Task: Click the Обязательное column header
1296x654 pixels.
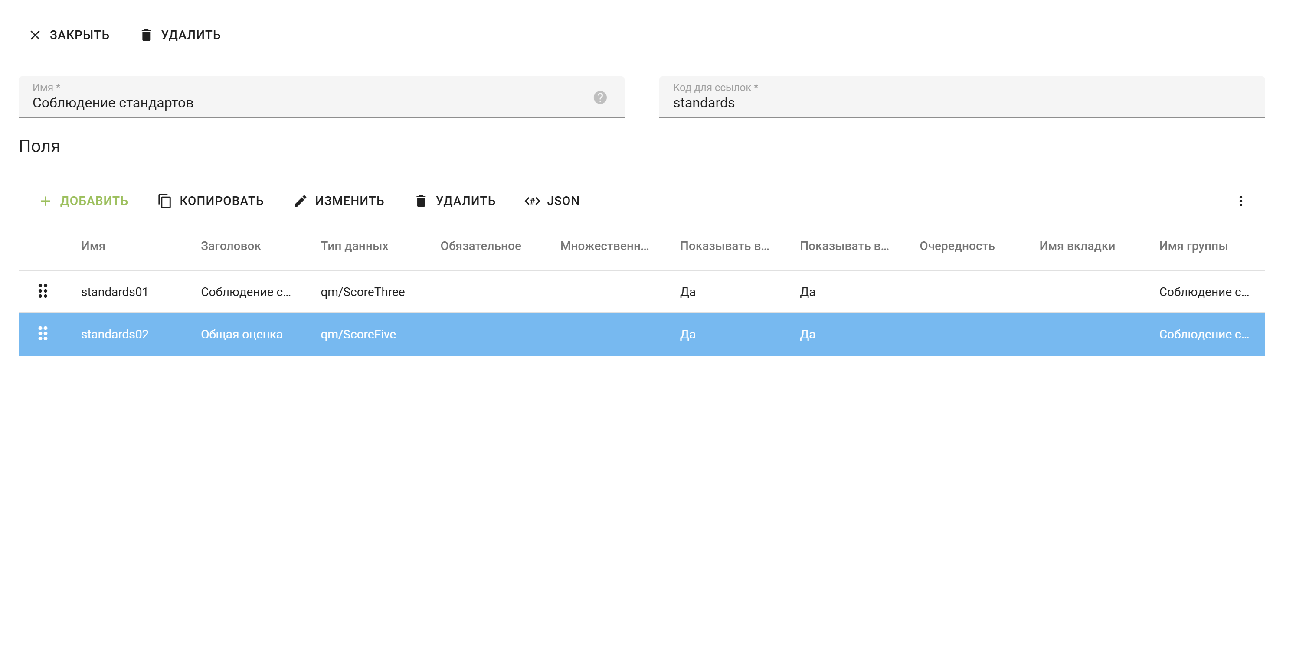Action: [x=481, y=246]
